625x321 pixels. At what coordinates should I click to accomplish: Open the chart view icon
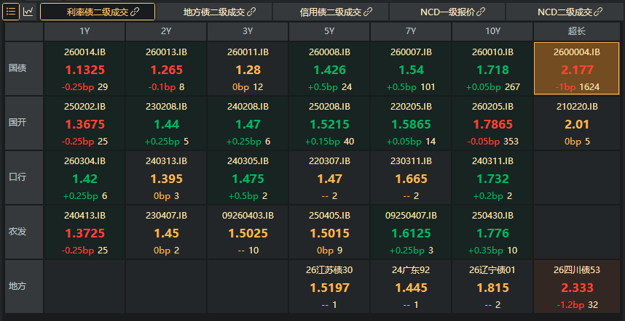28,12
